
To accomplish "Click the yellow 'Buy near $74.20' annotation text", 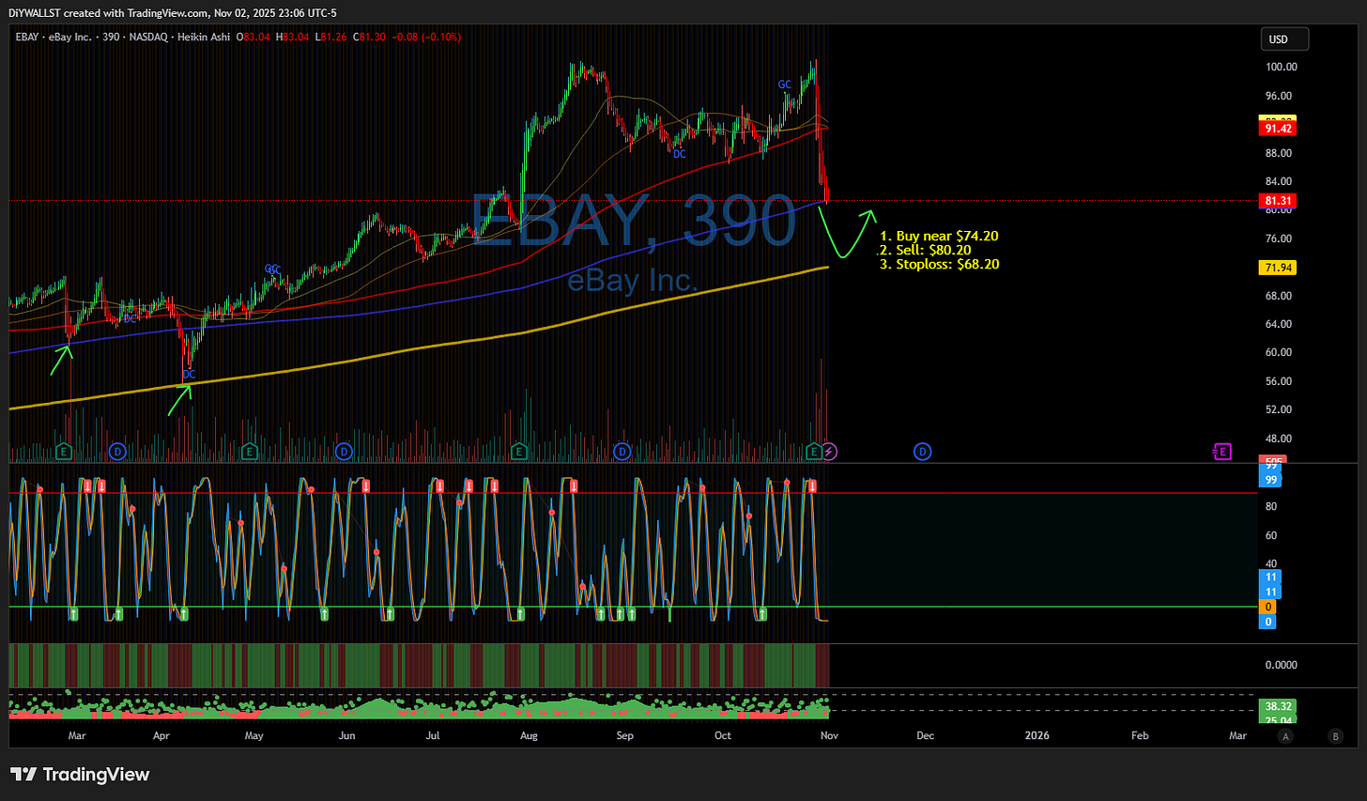I will (938, 236).
